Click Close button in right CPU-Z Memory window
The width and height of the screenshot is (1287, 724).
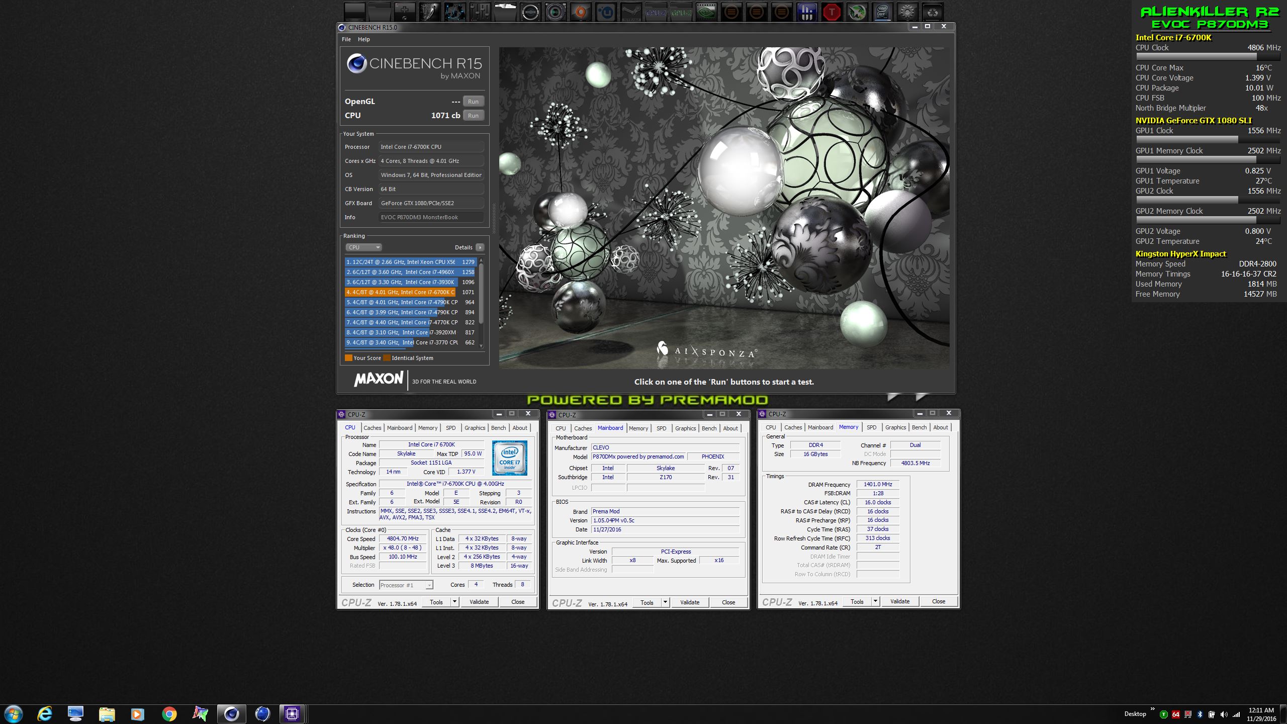point(939,601)
